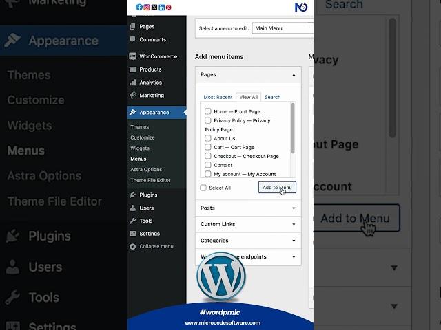Enable the Select All checkbox

click(203, 188)
